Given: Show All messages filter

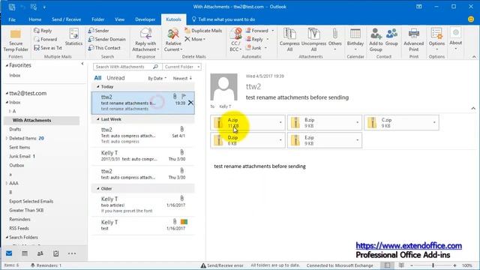Looking at the screenshot, I should 97,78.
